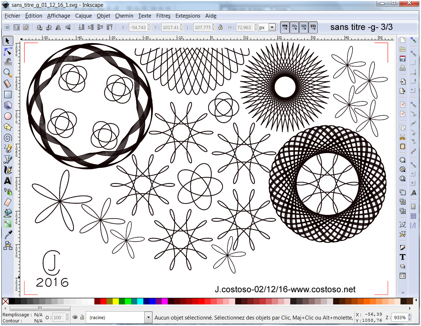Select the Color picker dropper tool
This screenshot has height=326, width=421.
(8, 235)
